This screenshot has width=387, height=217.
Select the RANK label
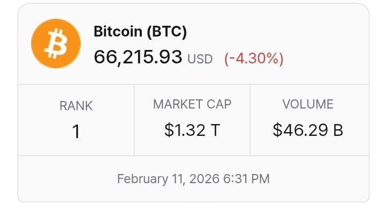76,106
